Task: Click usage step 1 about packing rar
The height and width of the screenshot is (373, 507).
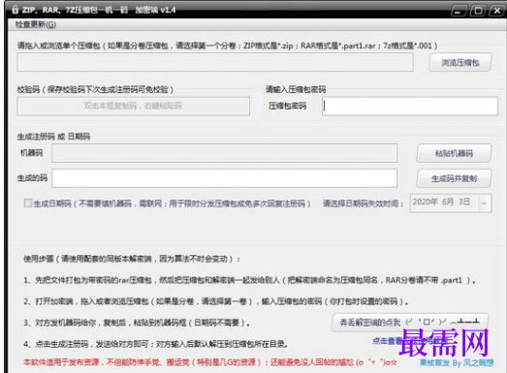Action: click(249, 280)
